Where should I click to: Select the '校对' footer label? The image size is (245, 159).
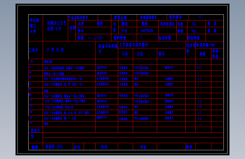[104, 147]
